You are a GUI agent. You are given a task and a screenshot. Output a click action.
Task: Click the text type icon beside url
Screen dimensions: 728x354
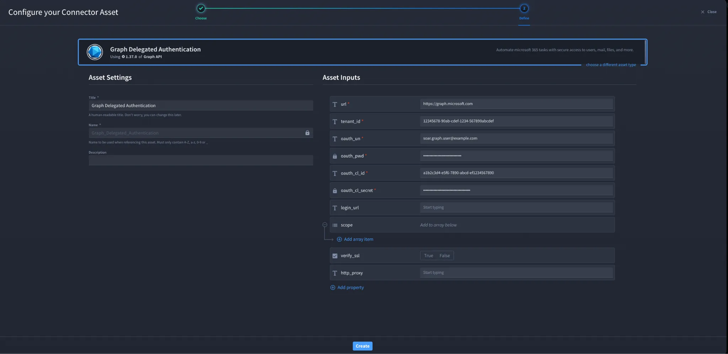tap(335, 104)
